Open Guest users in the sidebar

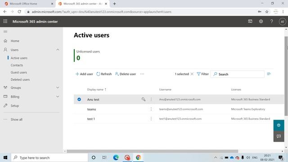pyautogui.click(x=19, y=72)
